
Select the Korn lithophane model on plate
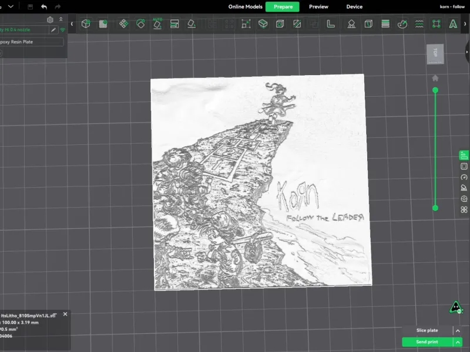pyautogui.click(x=261, y=182)
